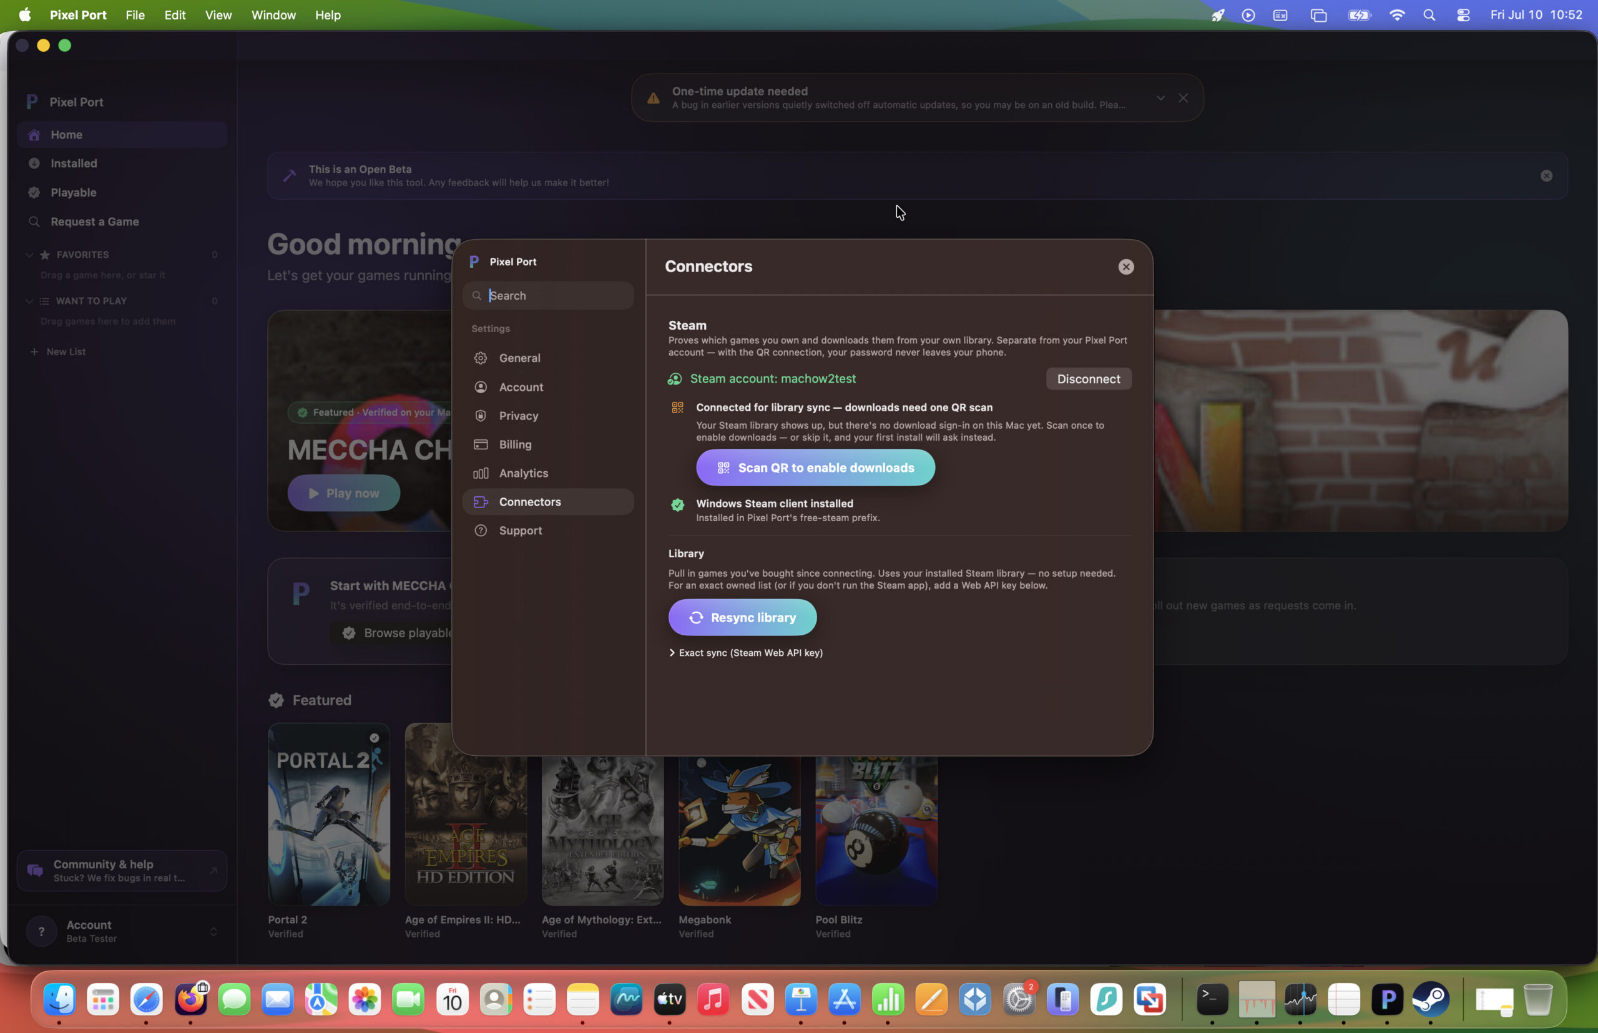Click green check next to Windows Steam client installed
Screen dimensions: 1598x1033
(677, 504)
